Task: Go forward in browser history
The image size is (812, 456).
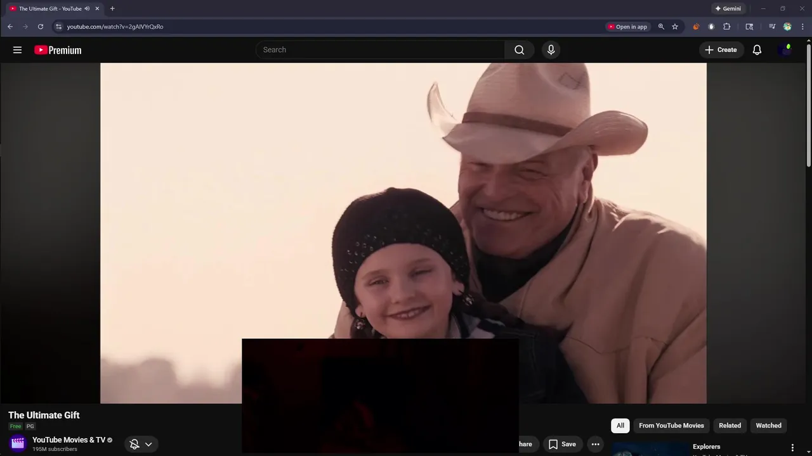Action: [x=25, y=27]
